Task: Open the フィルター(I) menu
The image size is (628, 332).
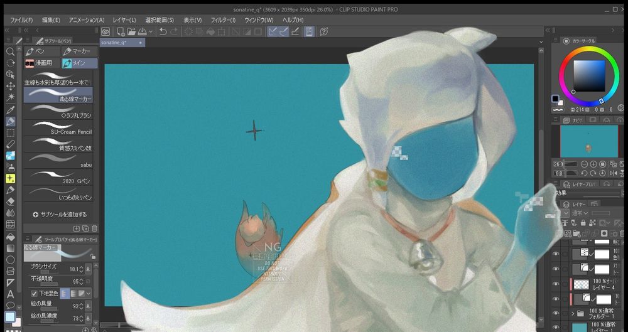Action: [x=223, y=19]
